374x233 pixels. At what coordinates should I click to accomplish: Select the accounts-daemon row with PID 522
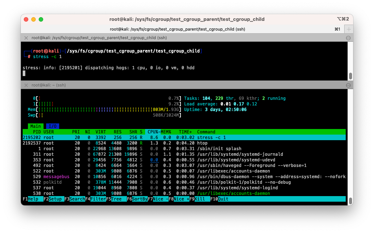click(184, 171)
